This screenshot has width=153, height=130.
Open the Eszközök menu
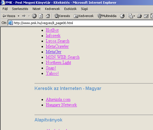pyautogui.click(x=70, y=9)
